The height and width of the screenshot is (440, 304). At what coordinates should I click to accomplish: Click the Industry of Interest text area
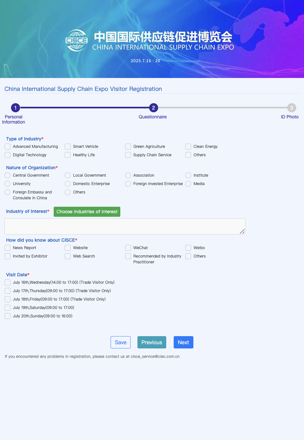125,226
